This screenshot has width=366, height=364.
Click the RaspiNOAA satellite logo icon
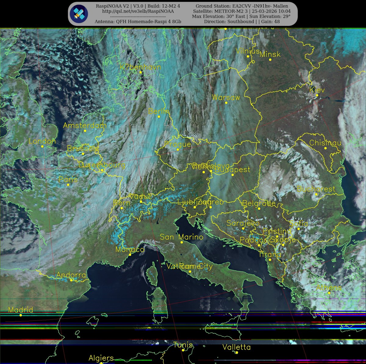click(79, 14)
